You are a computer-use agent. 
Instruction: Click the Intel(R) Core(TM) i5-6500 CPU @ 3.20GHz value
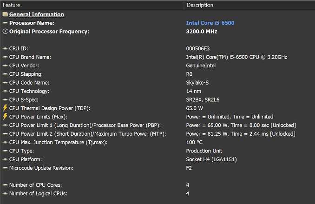pos(236,57)
